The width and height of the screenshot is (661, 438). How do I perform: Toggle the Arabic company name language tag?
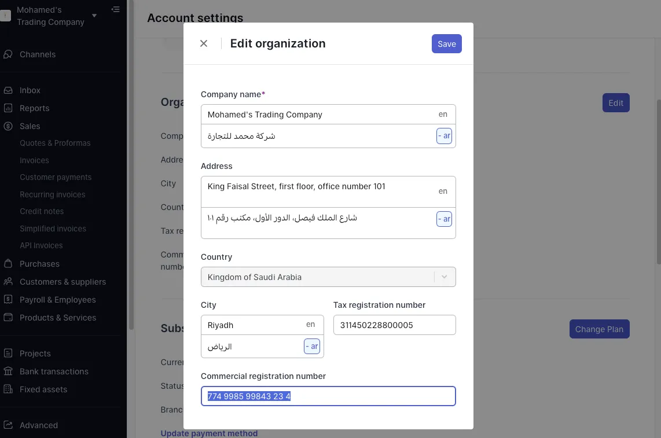[444, 136]
